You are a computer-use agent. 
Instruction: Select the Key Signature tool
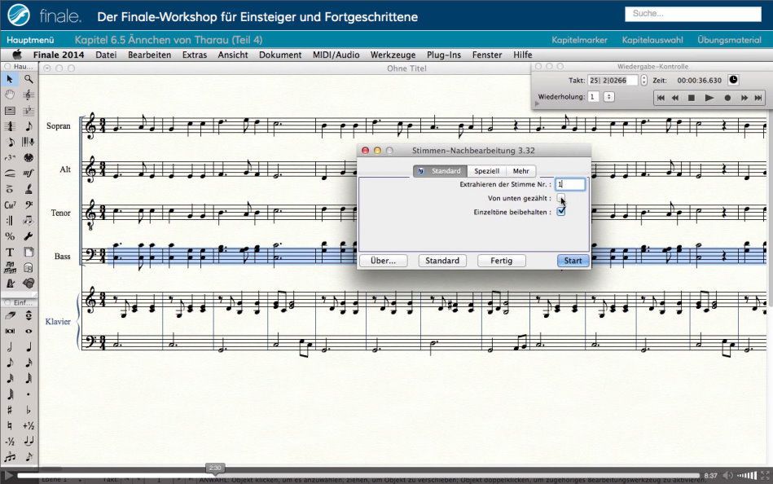[x=29, y=111]
